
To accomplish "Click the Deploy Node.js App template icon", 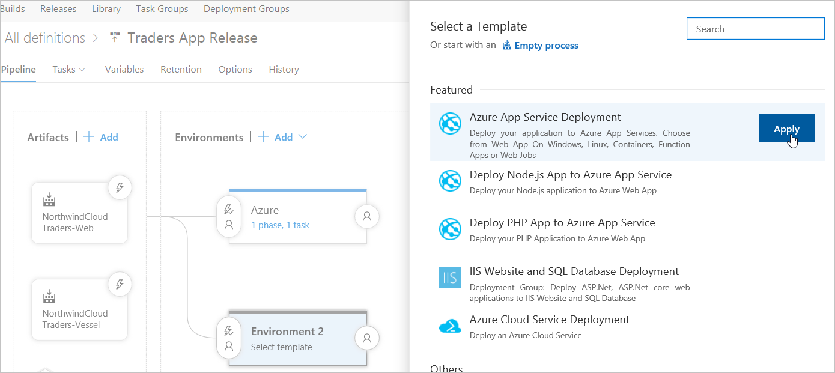I will click(x=450, y=181).
